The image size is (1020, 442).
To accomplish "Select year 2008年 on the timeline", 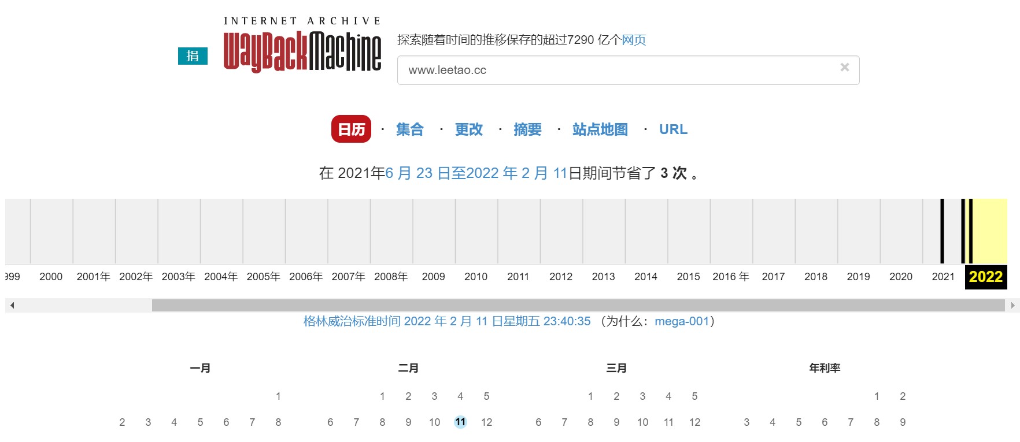I will tap(391, 277).
